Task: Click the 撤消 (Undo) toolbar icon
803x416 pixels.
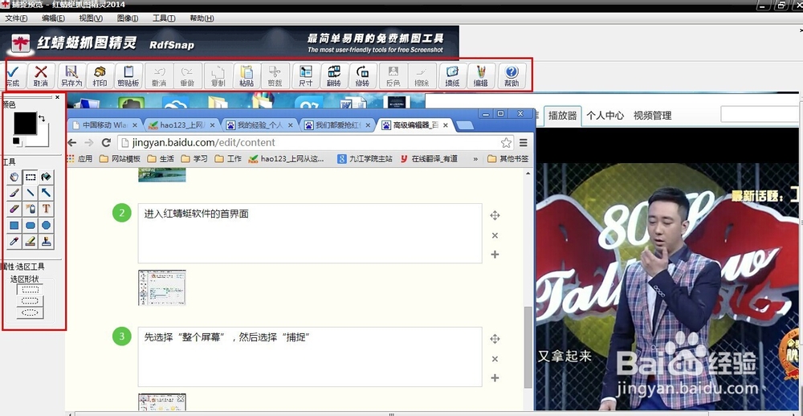Action: click(159, 75)
